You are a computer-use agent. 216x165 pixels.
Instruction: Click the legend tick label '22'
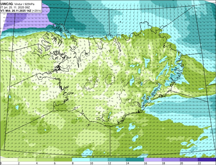[199, 163]
